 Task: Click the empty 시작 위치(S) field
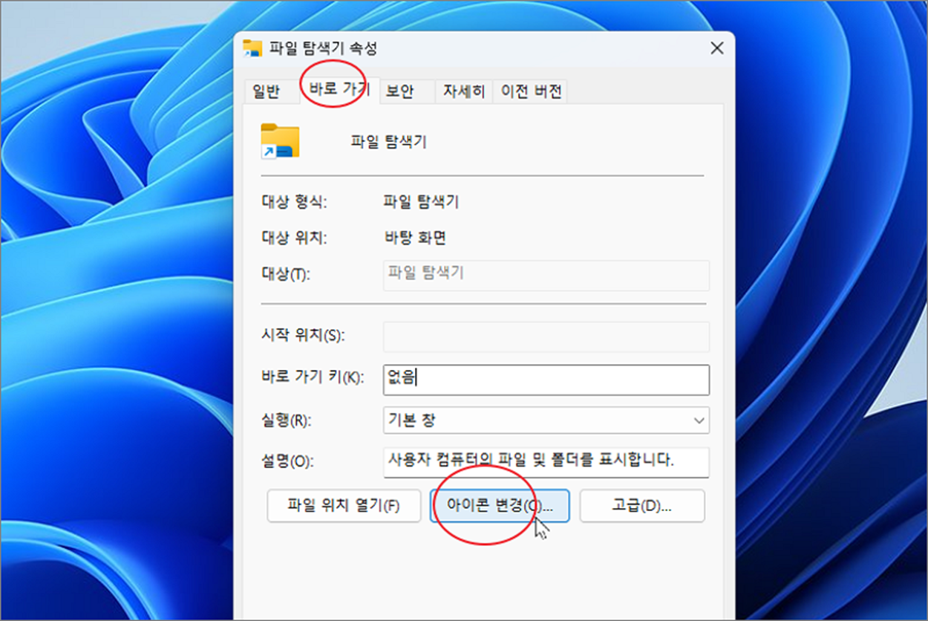point(546,336)
